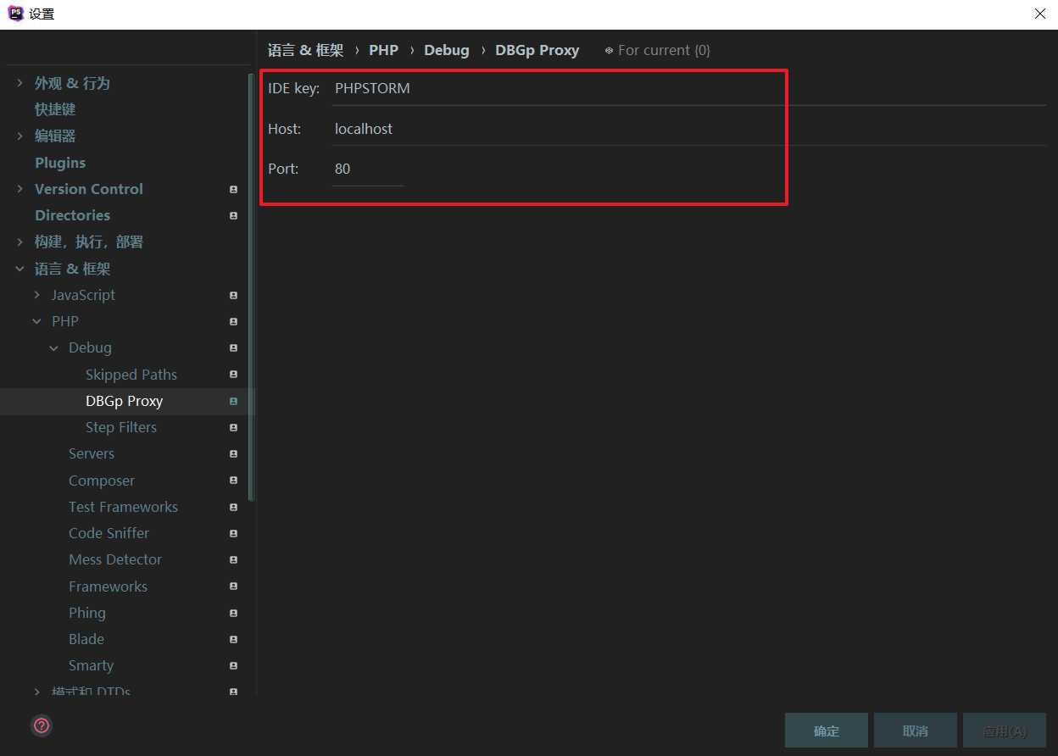Open the Directories settings page
Image resolution: width=1058 pixels, height=756 pixels.
coord(72,215)
